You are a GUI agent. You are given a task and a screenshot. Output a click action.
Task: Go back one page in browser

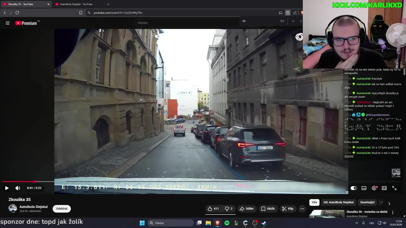tap(4, 13)
